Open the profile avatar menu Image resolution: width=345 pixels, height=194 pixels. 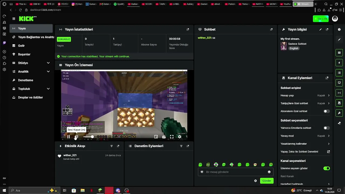click(335, 19)
